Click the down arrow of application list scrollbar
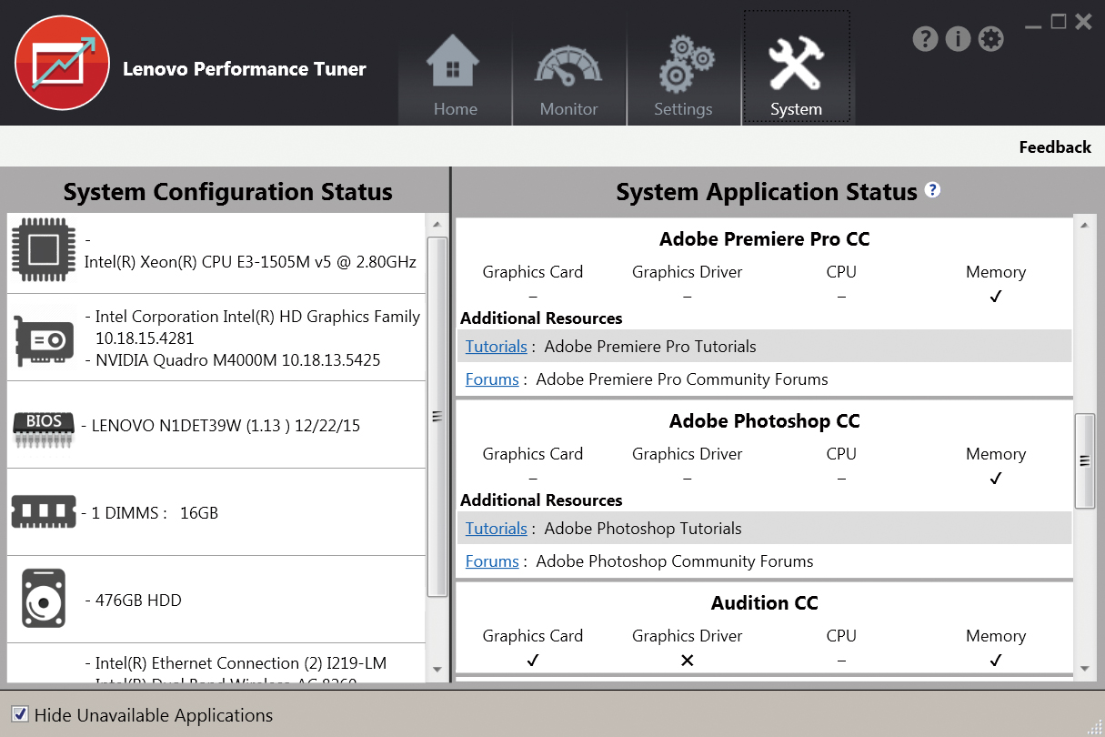The image size is (1105, 737). pos(1084,669)
